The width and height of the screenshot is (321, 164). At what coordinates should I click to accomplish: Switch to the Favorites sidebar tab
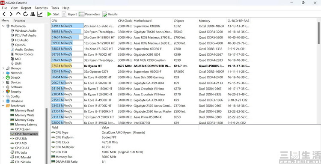19,21
